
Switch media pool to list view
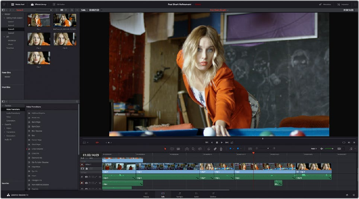[x=66, y=10]
